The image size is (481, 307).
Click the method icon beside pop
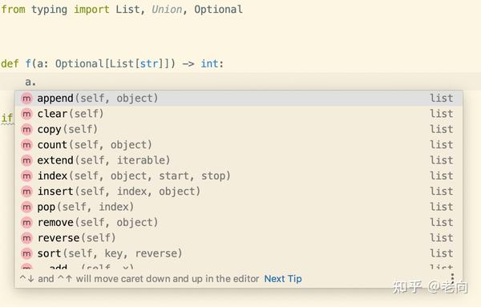[26, 207]
